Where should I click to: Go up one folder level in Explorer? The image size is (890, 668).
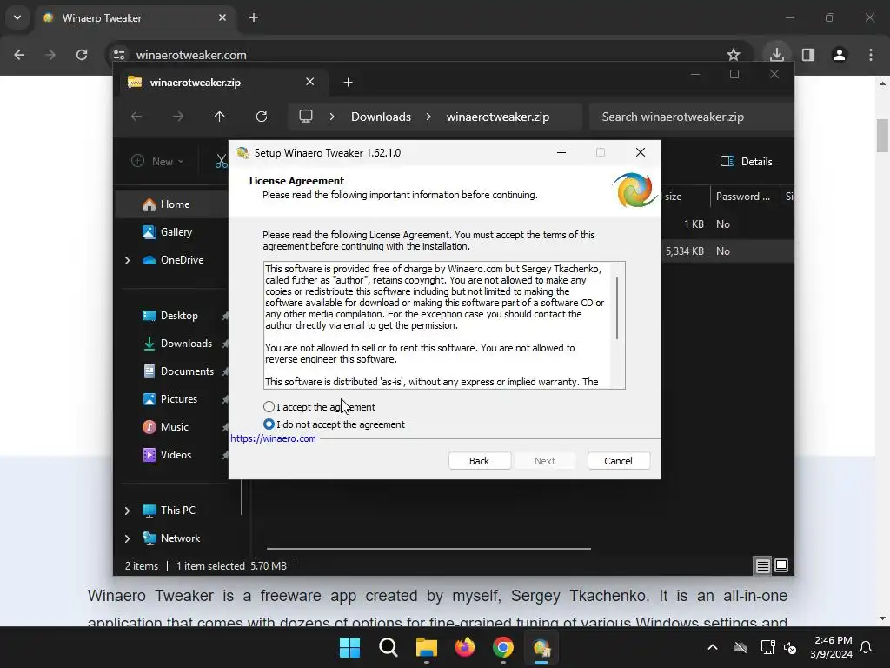pyautogui.click(x=220, y=117)
